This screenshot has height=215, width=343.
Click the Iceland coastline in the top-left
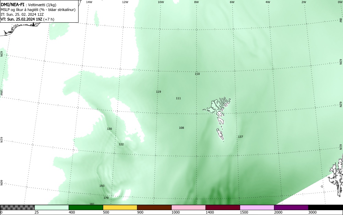click(x=20, y=29)
